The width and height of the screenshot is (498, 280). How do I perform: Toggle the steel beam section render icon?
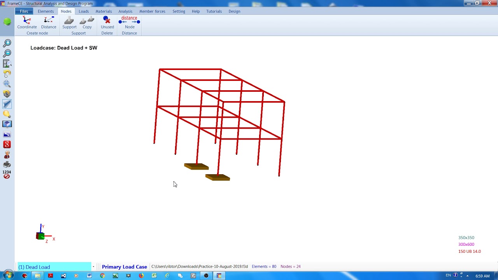tap(7, 104)
